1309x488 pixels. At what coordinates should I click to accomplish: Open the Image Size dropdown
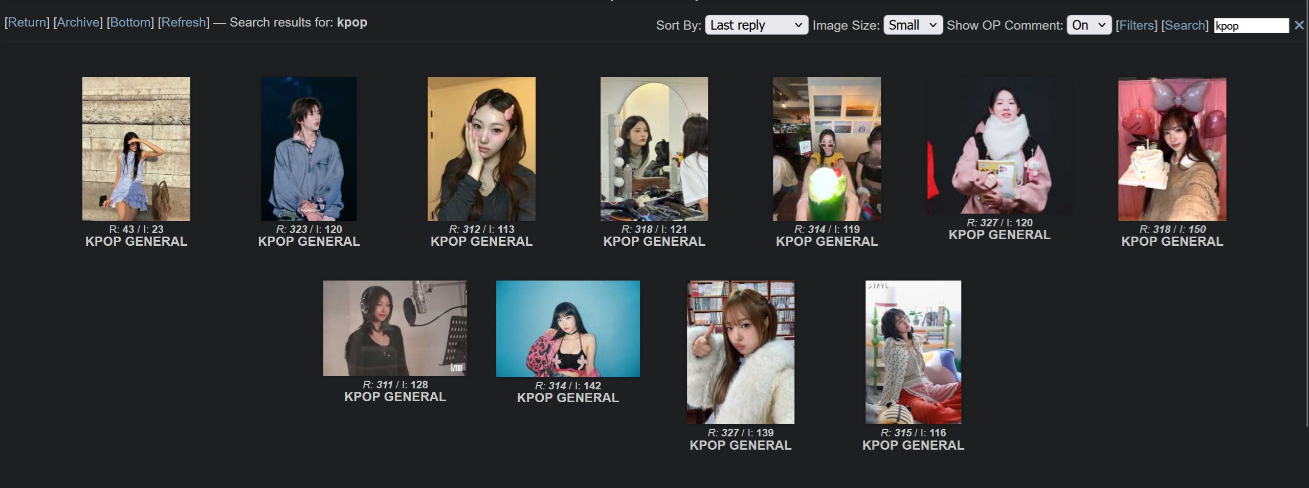click(913, 25)
